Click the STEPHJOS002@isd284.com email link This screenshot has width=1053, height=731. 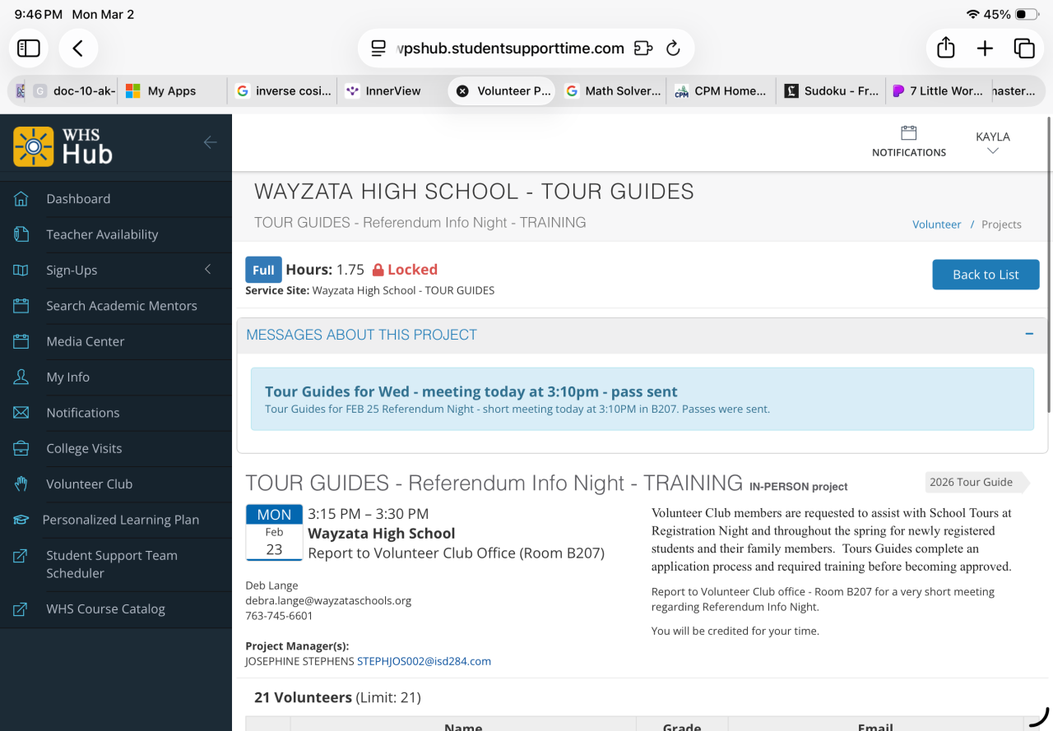(x=424, y=661)
